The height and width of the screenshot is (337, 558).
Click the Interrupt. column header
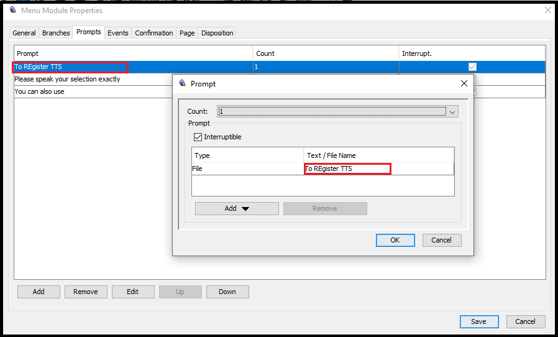click(x=472, y=53)
